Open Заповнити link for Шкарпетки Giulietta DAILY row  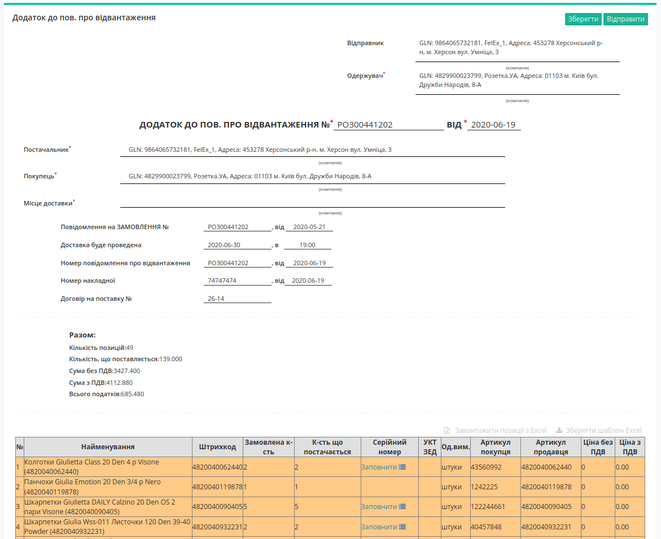click(x=379, y=507)
